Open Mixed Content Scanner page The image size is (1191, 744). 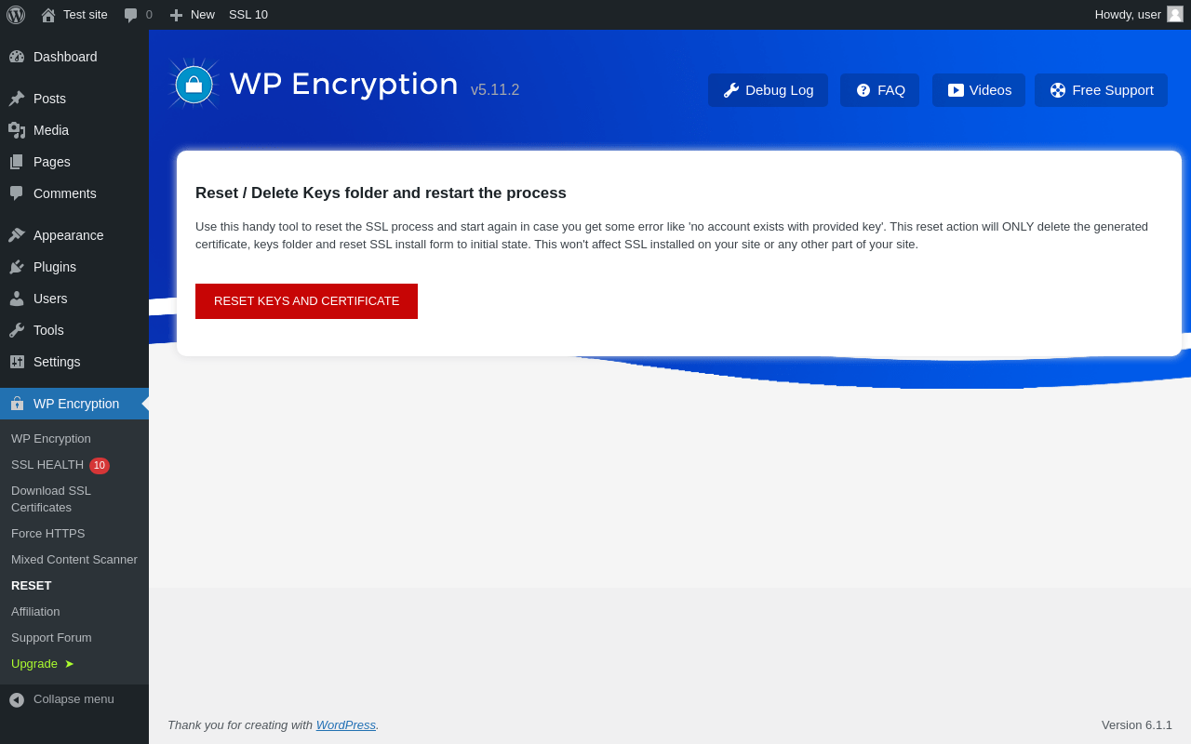(x=74, y=560)
